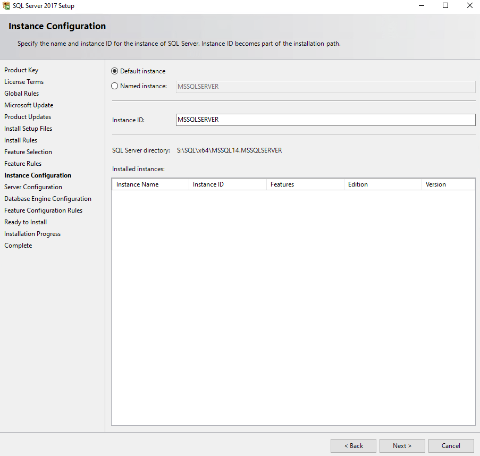Select License Terms in the step list

tap(24, 82)
